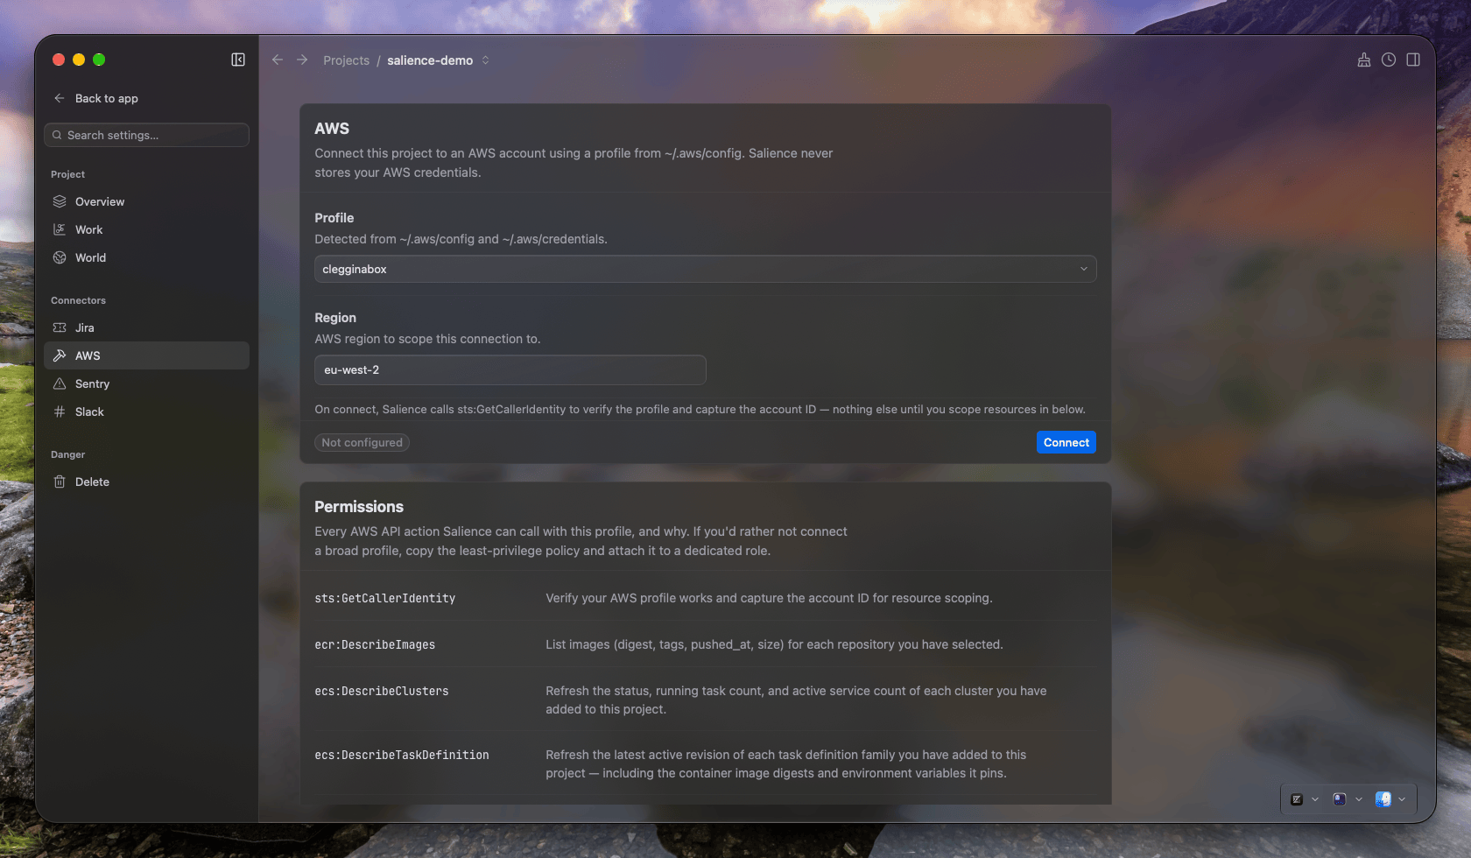Open the Overview settings page
Viewport: 1471px width, 858px height.
pos(146,201)
